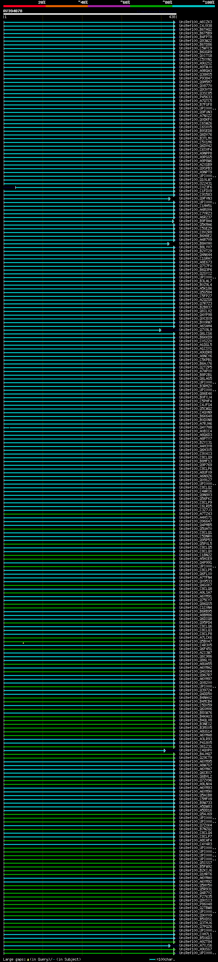Select the UniRef100_B7FGF8 label
The height and width of the screenshot is (962, 218).
click(196, 104)
